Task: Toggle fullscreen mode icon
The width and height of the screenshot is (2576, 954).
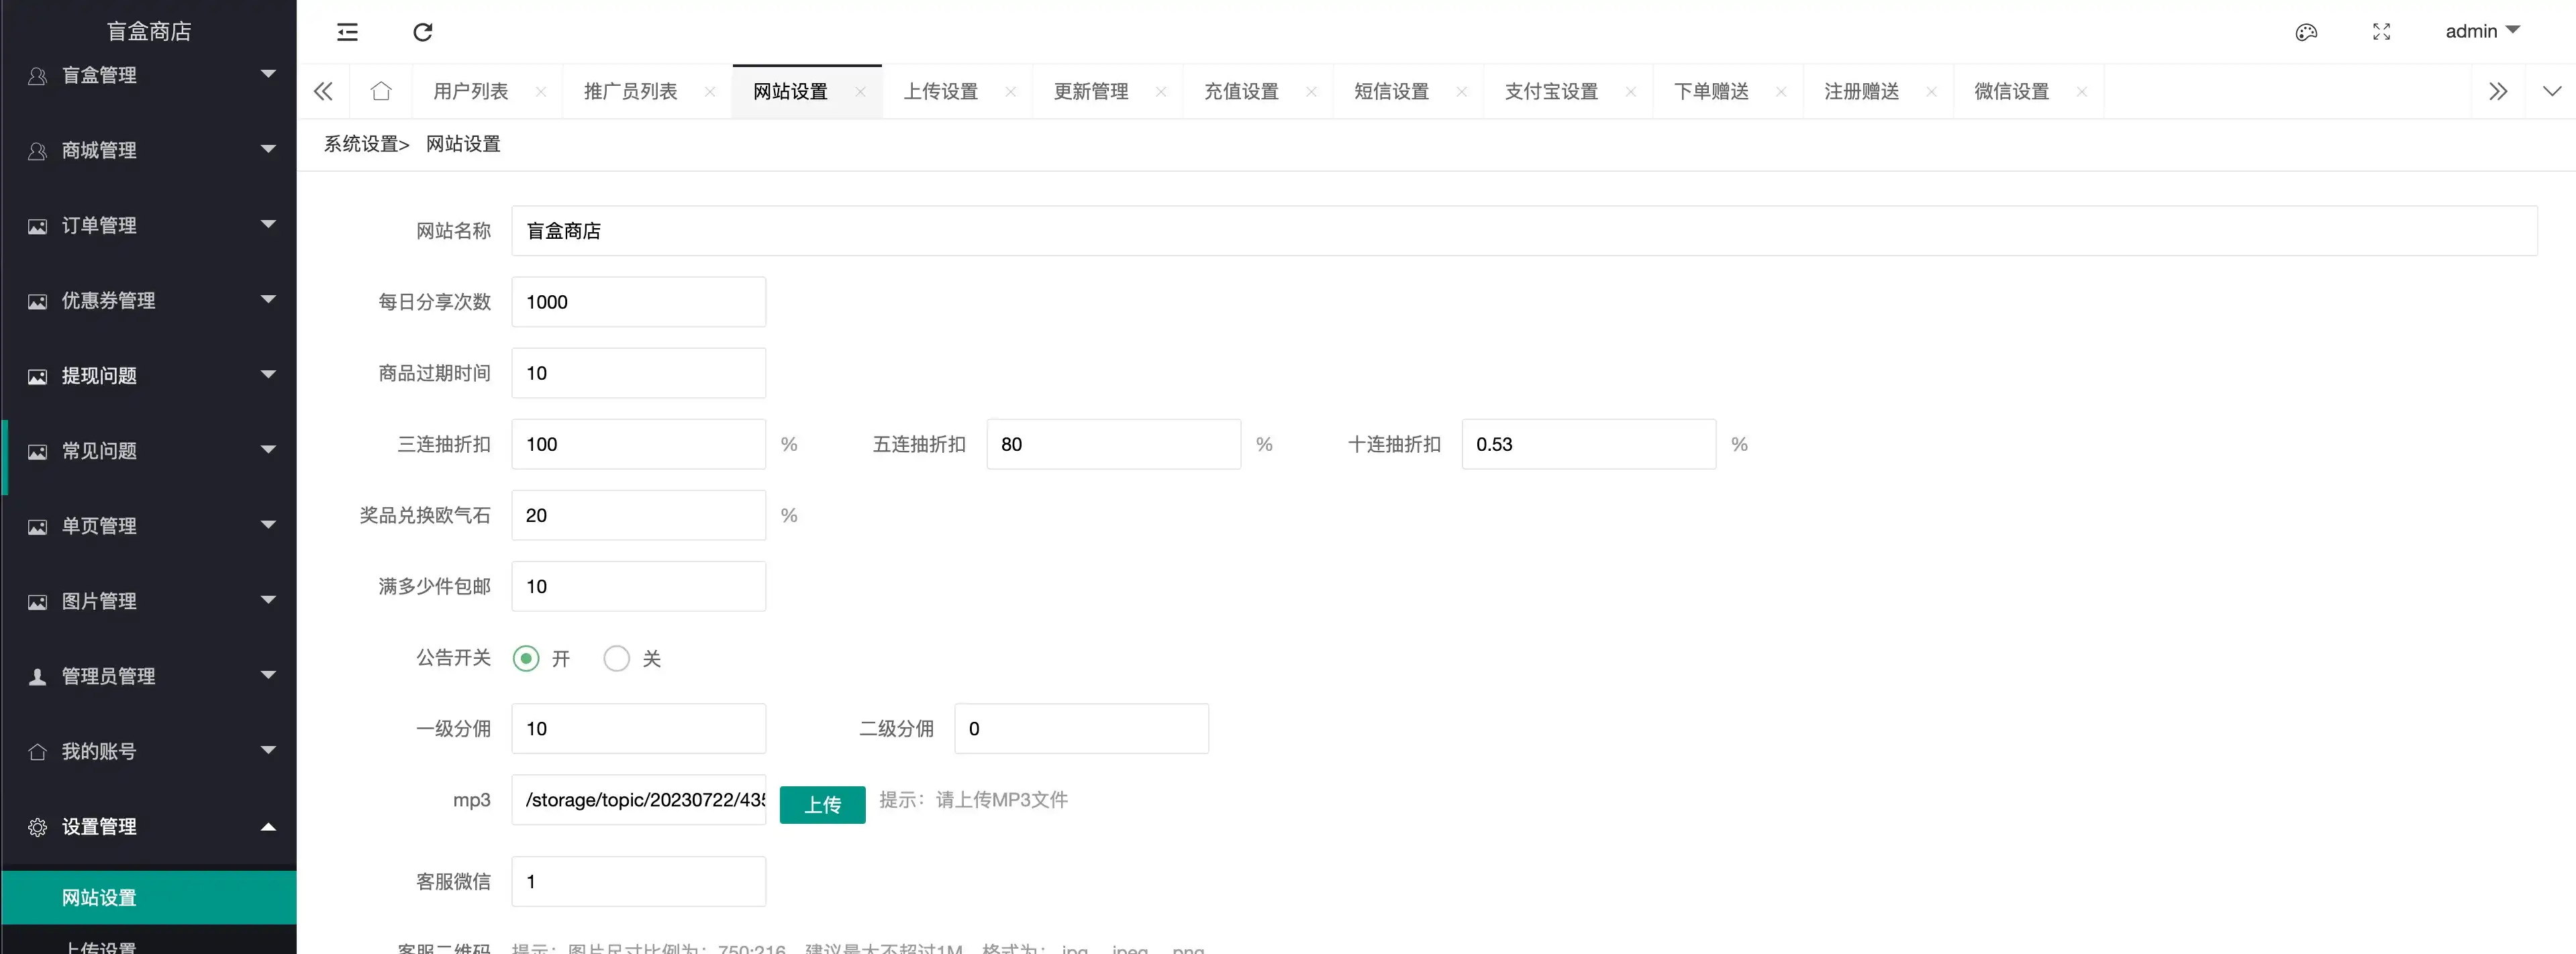Action: pos(2382,32)
